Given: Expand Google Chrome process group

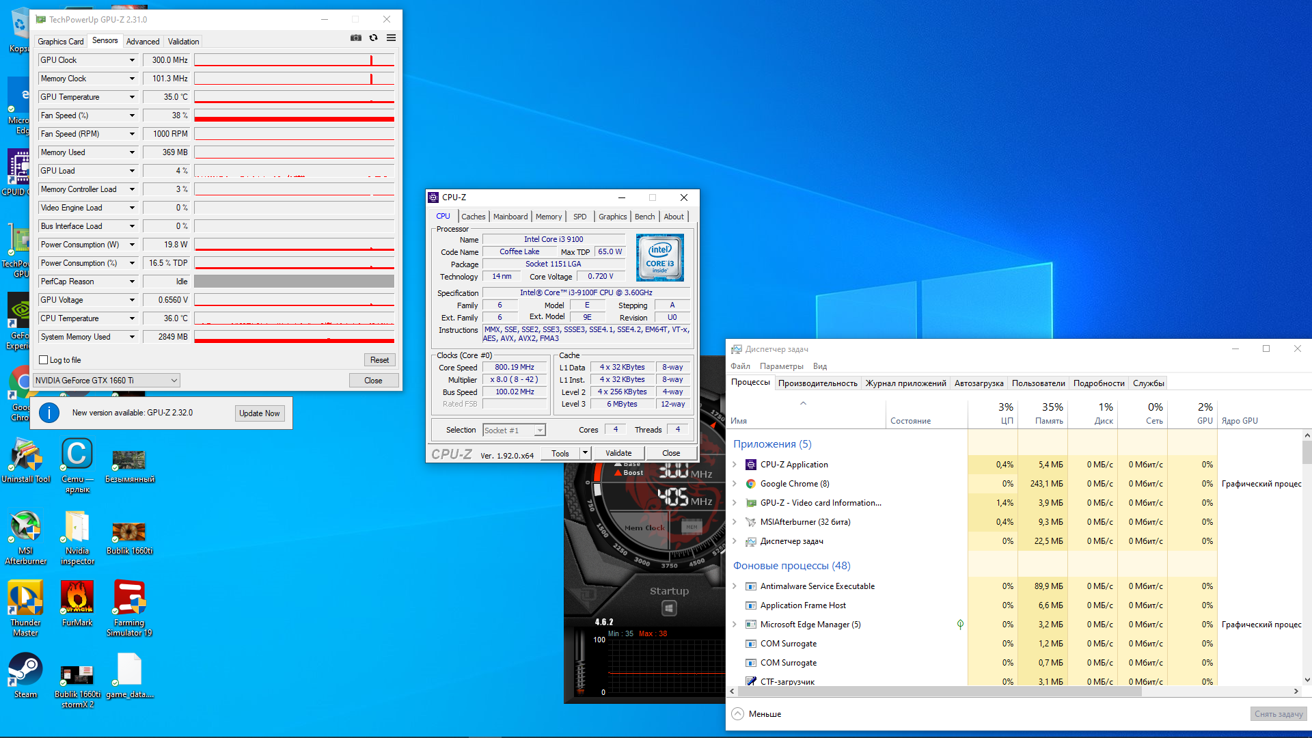Looking at the screenshot, I should (x=735, y=484).
